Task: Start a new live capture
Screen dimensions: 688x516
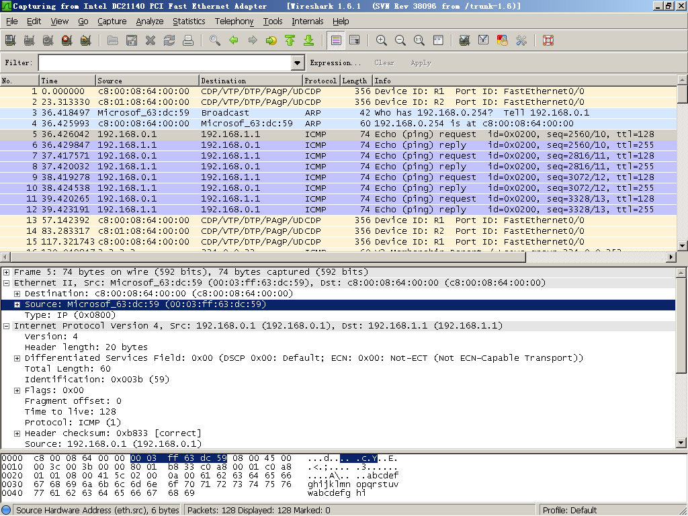Action: tap(48, 41)
